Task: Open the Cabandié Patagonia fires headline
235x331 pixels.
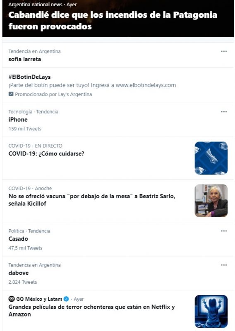Action: click(x=113, y=20)
